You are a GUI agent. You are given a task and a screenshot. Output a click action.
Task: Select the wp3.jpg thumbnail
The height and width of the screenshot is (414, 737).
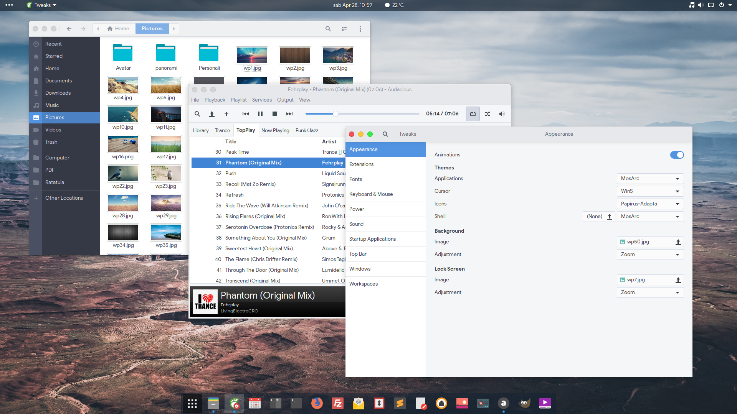[x=338, y=56]
